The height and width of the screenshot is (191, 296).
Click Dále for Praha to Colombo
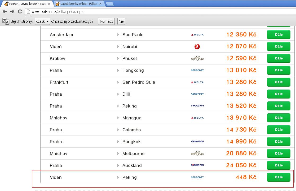(279, 130)
